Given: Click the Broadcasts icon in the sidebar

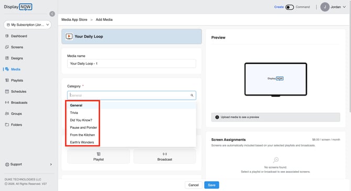Looking at the screenshot, I should (x=7, y=102).
